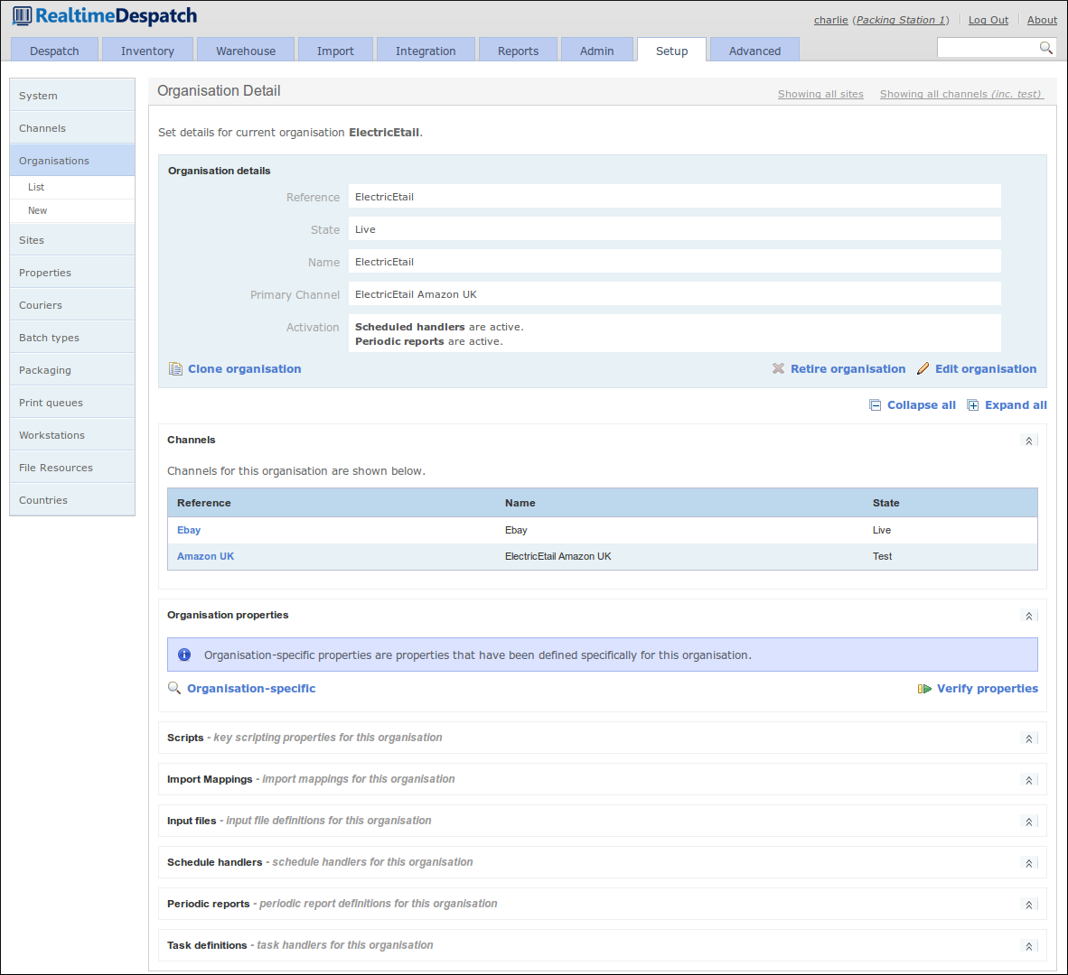This screenshot has height=975, width=1068.
Task: Click the Edit organisation link
Action: pos(986,368)
